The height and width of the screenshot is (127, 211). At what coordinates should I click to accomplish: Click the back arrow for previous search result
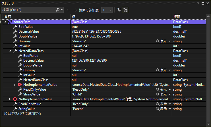click(x=68, y=10)
